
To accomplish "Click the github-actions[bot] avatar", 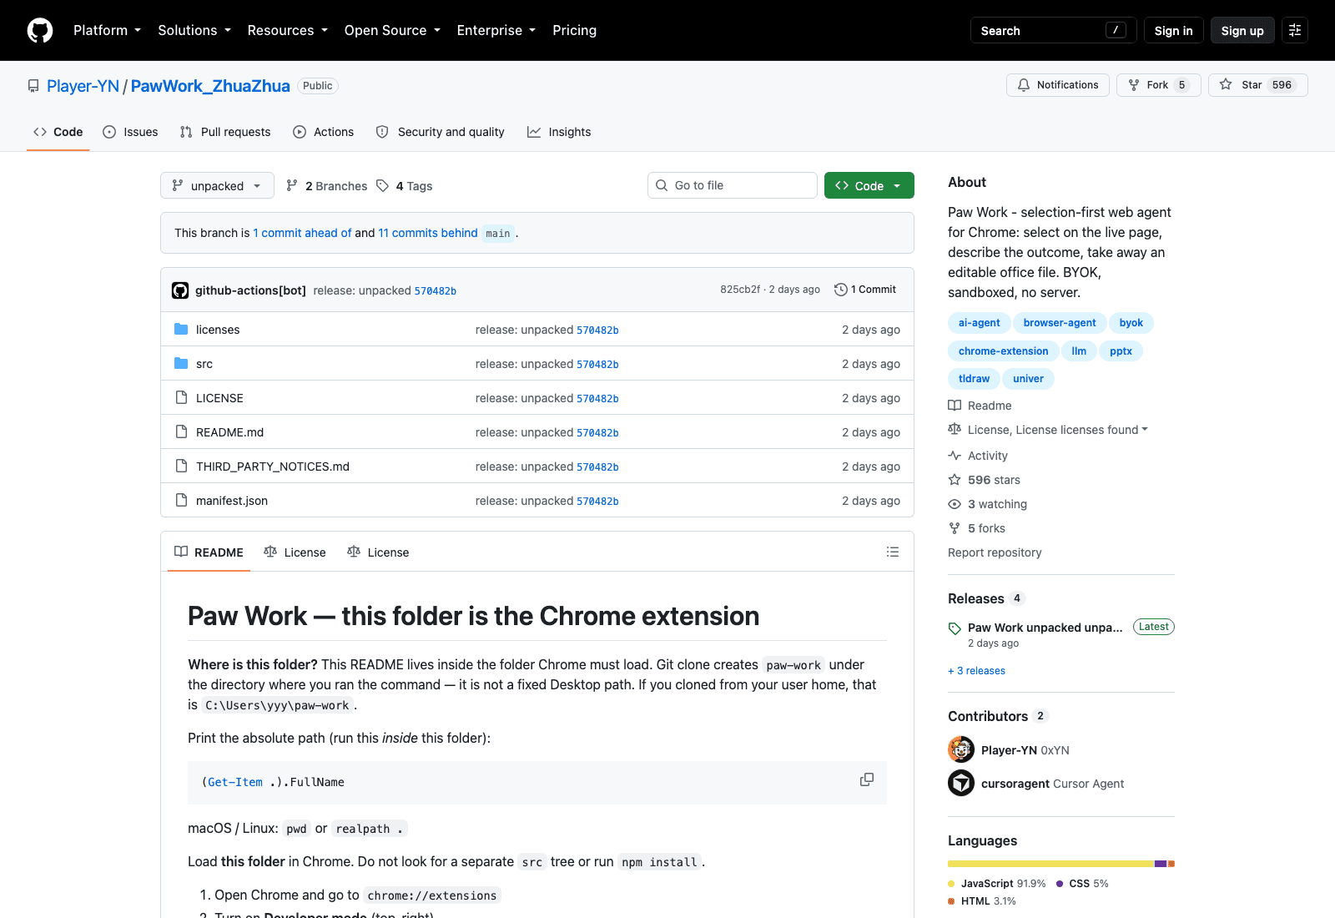I will tap(180, 290).
